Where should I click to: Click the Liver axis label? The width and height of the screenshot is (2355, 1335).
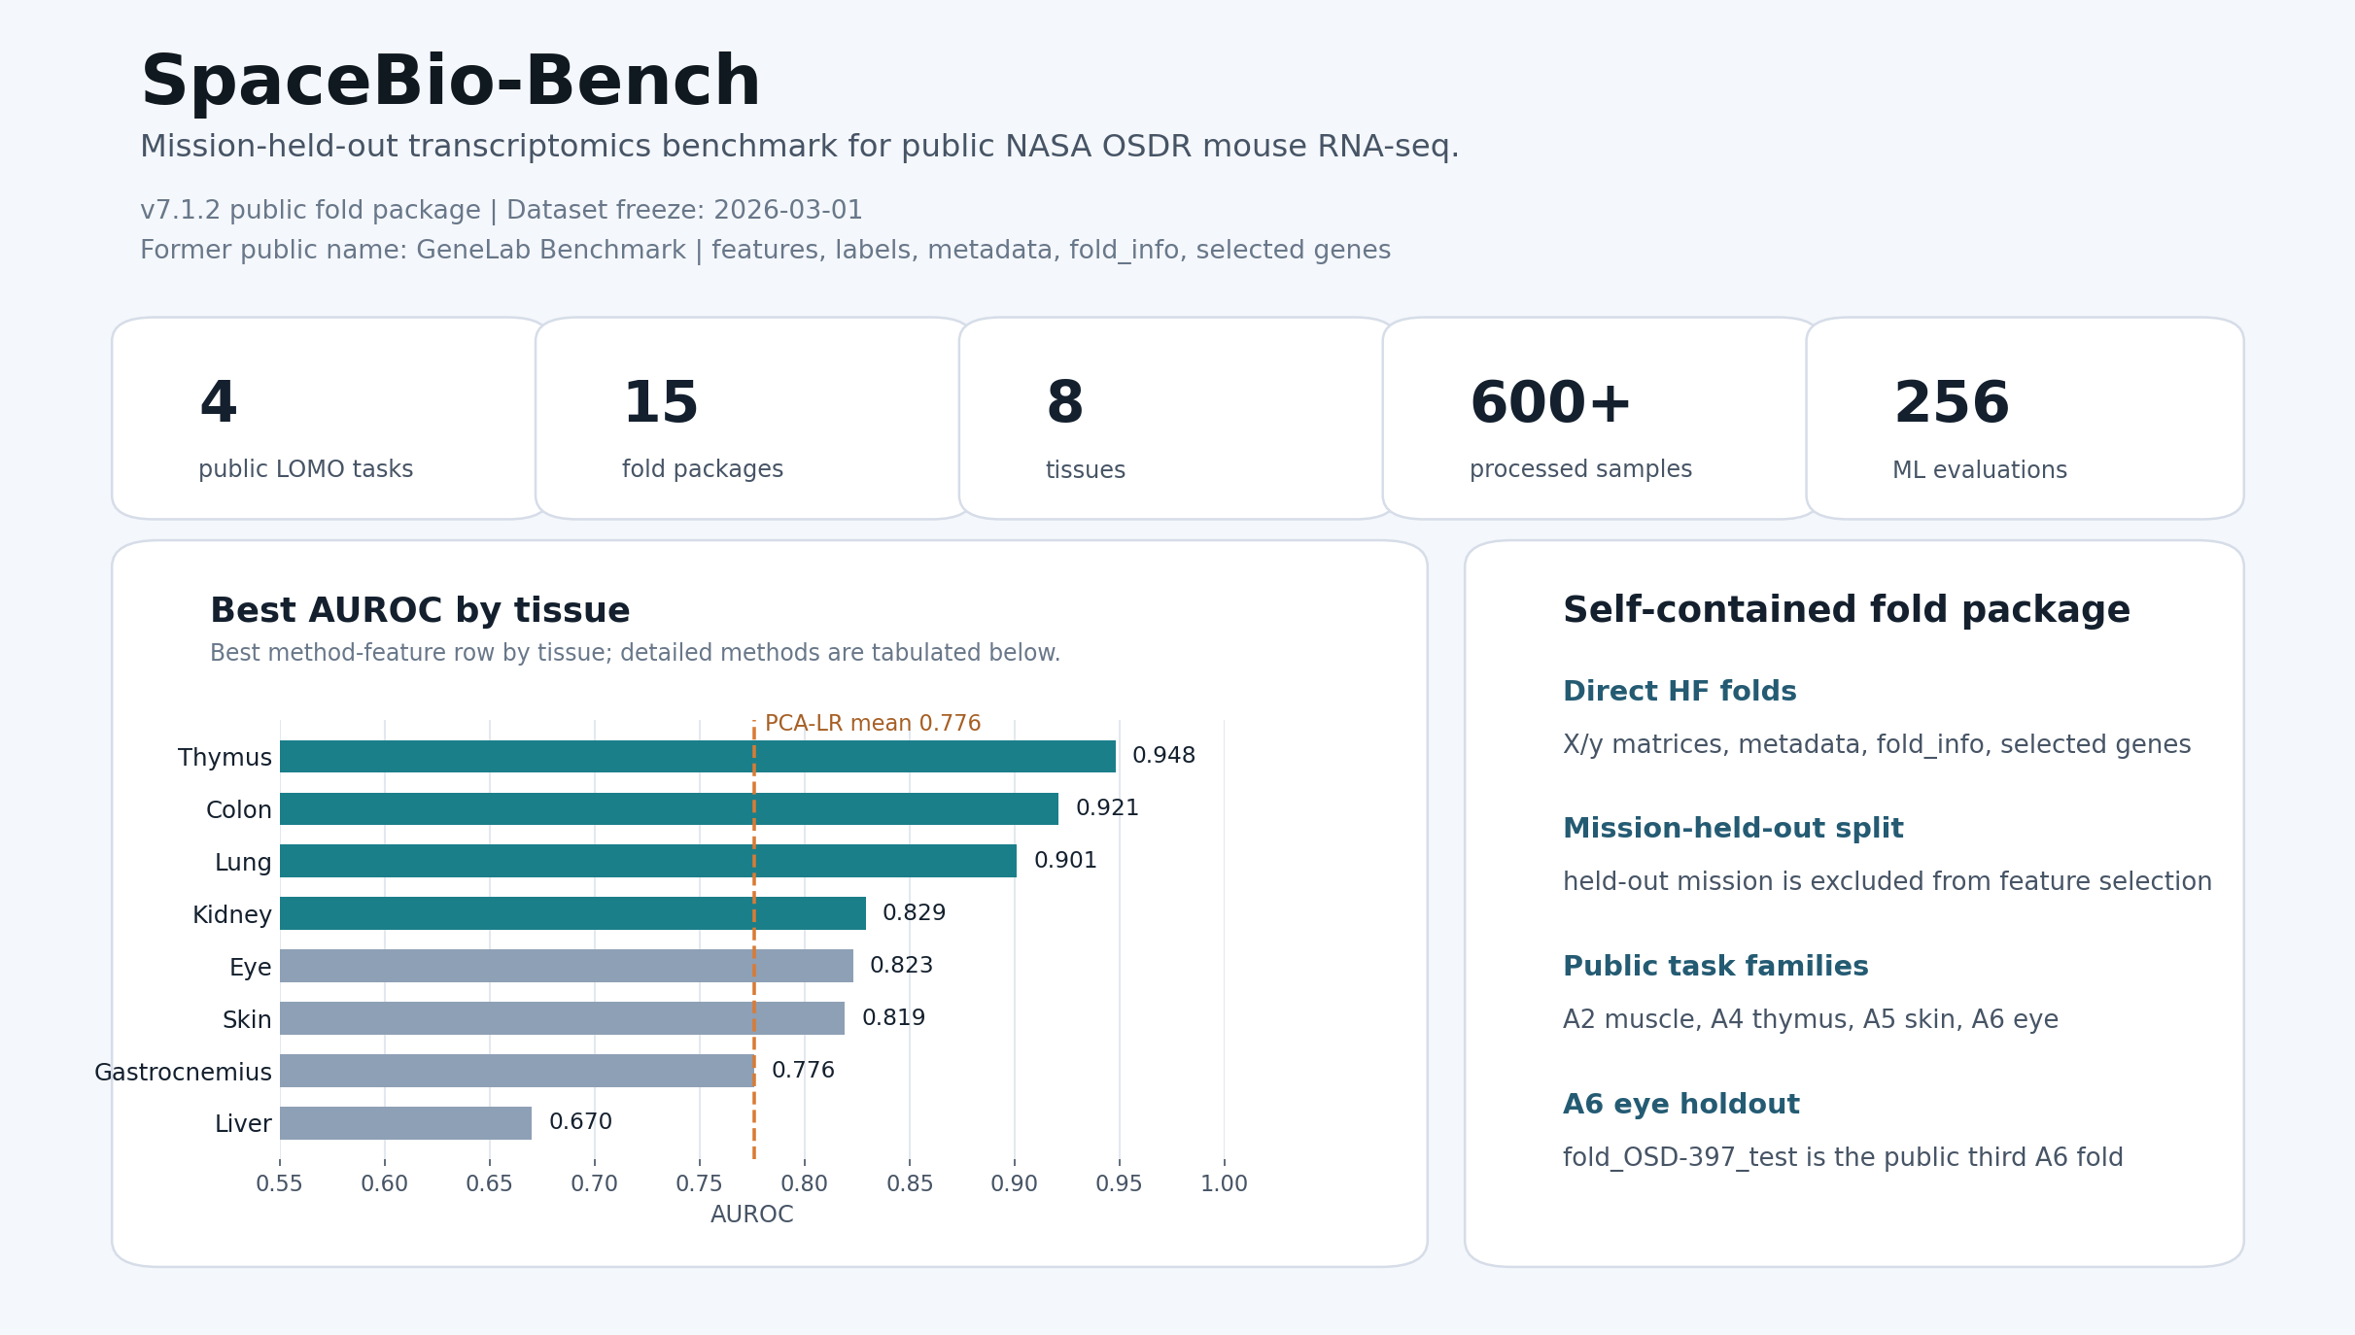(x=243, y=1124)
